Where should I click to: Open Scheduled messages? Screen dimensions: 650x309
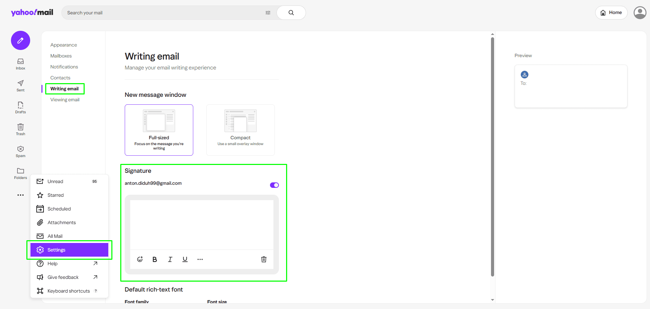tap(69, 209)
